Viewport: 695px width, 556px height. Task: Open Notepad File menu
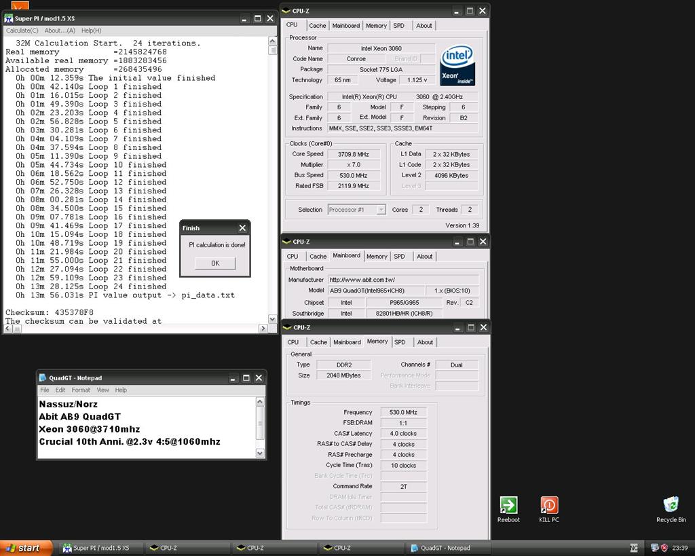tap(45, 390)
